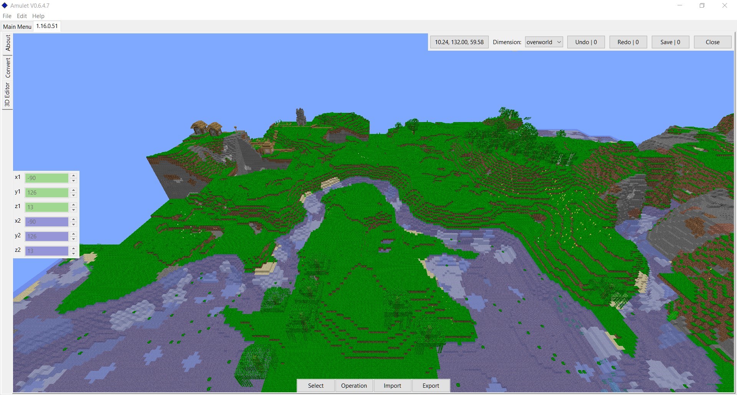Viewport: 737px width, 395px height.
Task: Increase z2 value with up arrow
Action: [x=73, y=248]
